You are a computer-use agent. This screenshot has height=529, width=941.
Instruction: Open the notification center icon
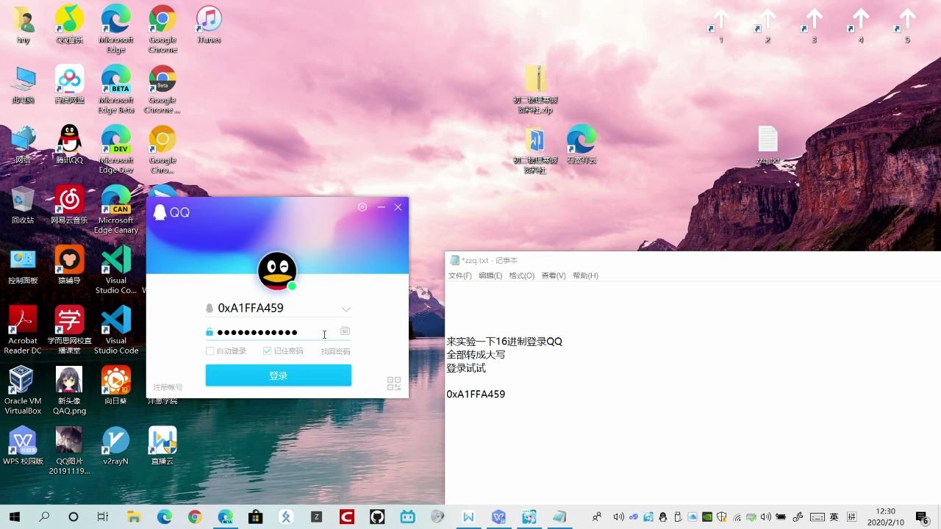[922, 517]
